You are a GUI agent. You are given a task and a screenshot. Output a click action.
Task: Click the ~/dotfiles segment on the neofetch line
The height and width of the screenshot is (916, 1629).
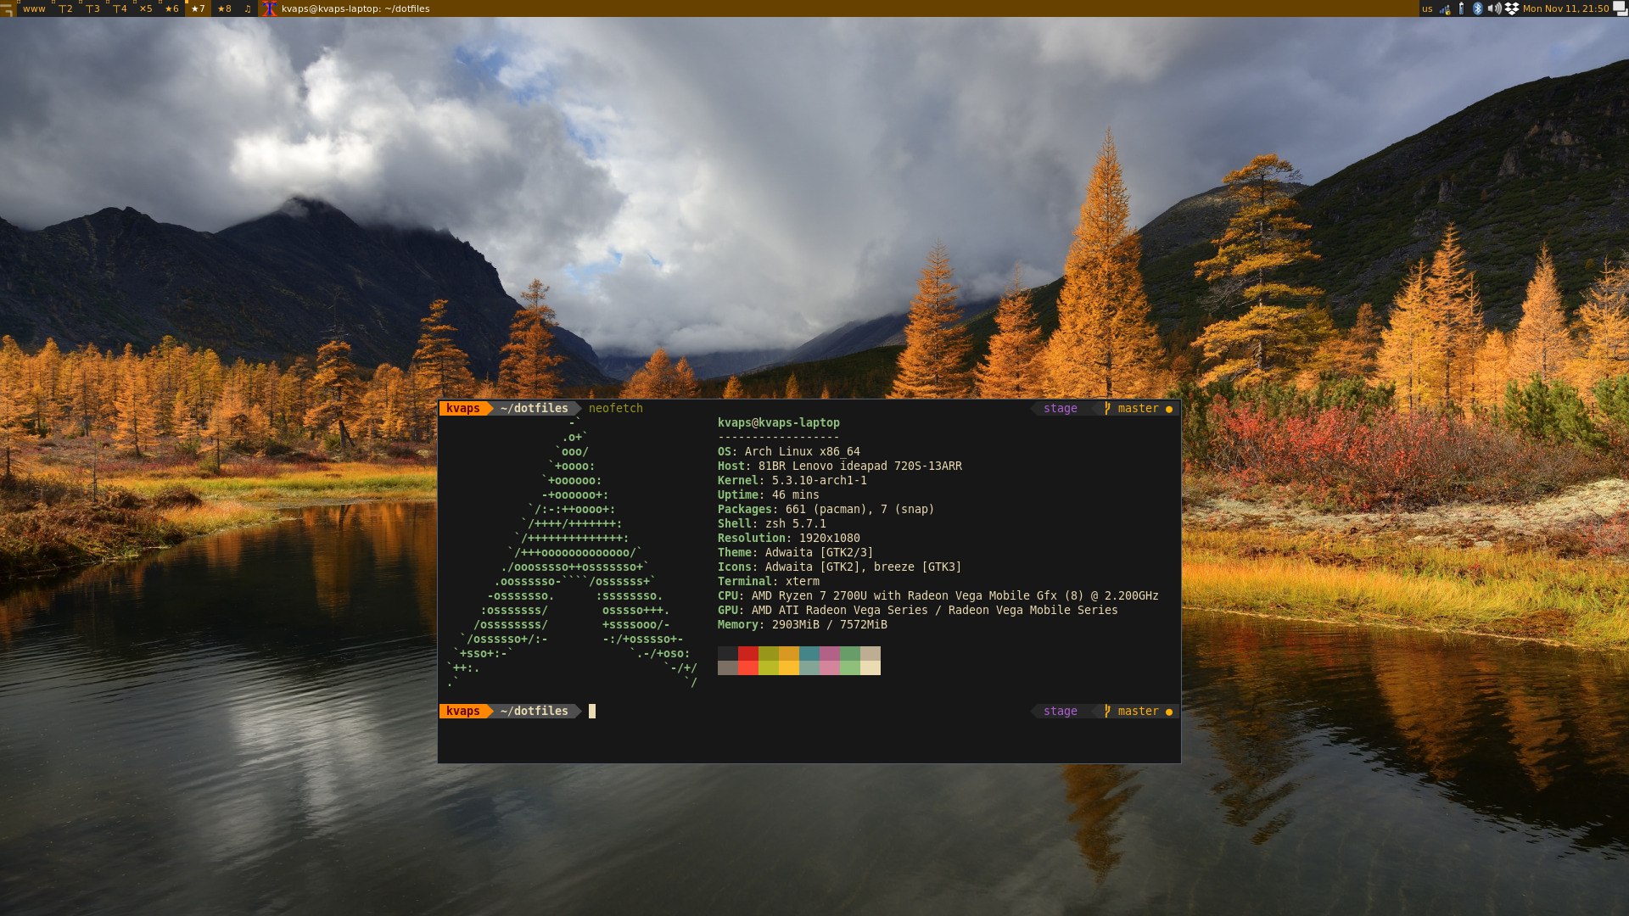coord(535,408)
